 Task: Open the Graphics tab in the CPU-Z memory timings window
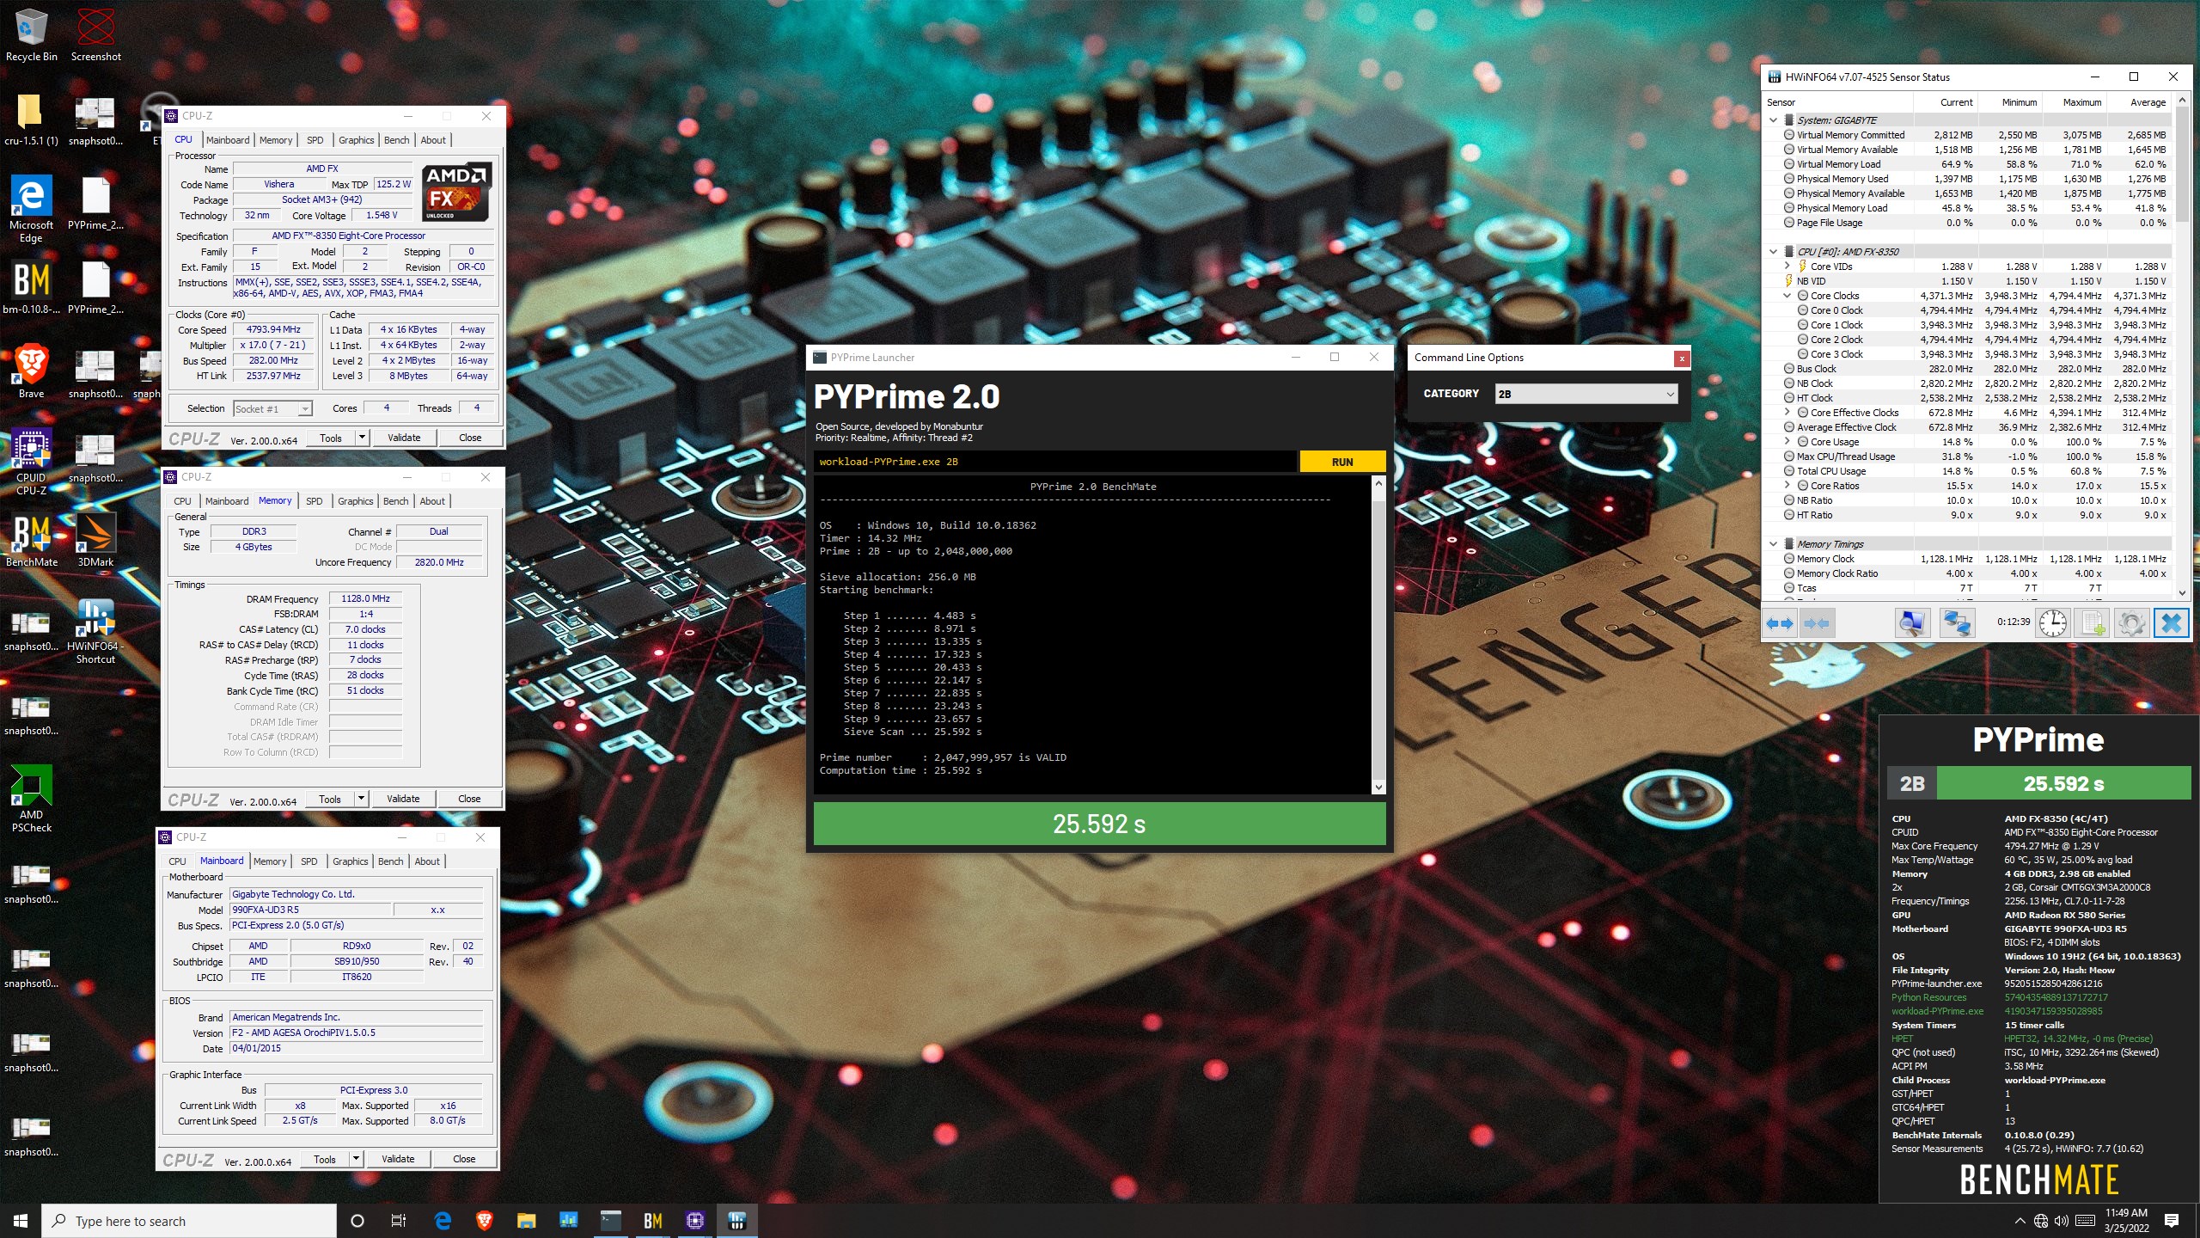tap(355, 501)
